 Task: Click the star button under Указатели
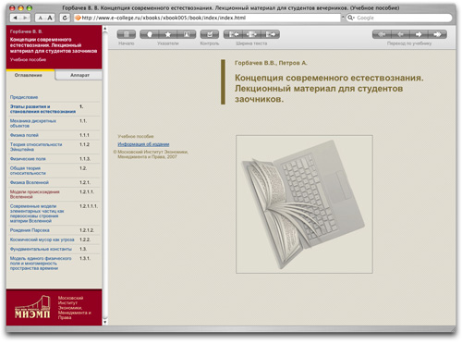(x=168, y=34)
